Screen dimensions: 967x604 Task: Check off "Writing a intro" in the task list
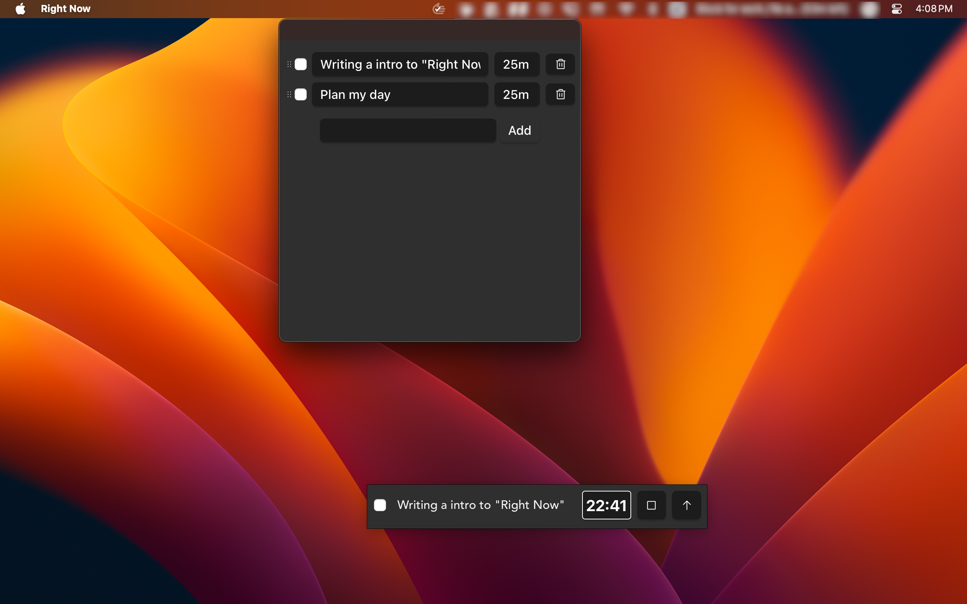[x=301, y=64]
